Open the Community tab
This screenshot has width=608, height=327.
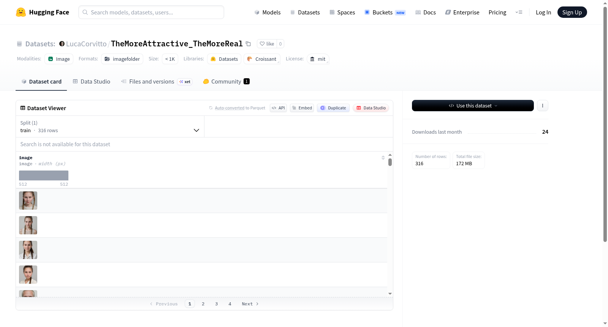click(226, 82)
